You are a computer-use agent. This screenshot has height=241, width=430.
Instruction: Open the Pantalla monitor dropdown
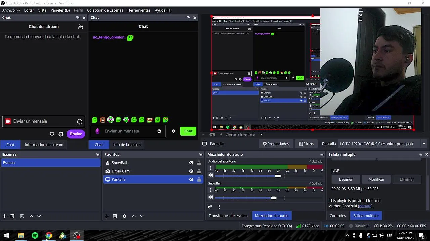click(382, 144)
